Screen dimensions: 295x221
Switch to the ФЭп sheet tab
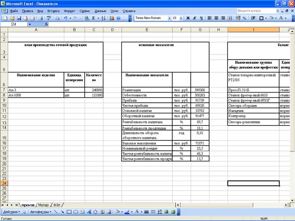click(x=57, y=205)
